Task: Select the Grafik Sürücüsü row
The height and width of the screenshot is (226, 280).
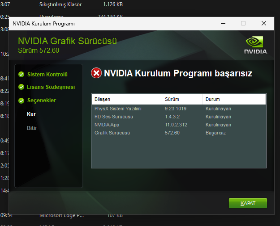Action: 179,133
